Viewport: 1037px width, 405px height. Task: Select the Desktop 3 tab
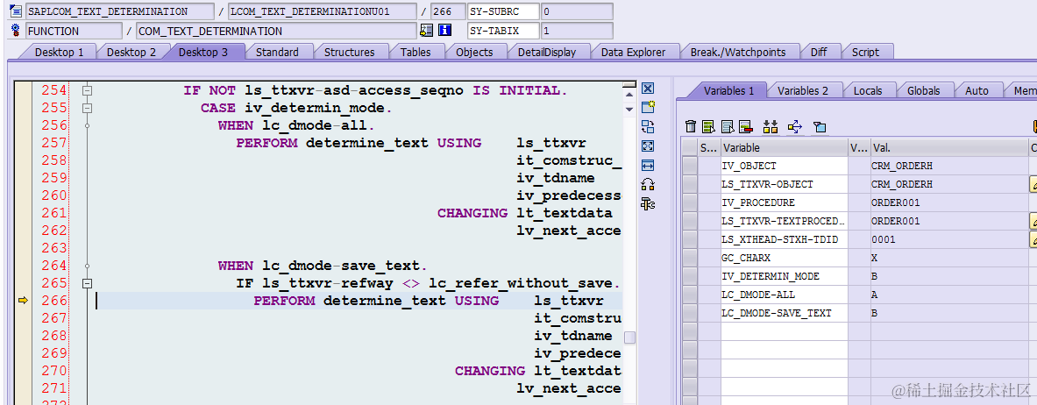click(x=203, y=52)
